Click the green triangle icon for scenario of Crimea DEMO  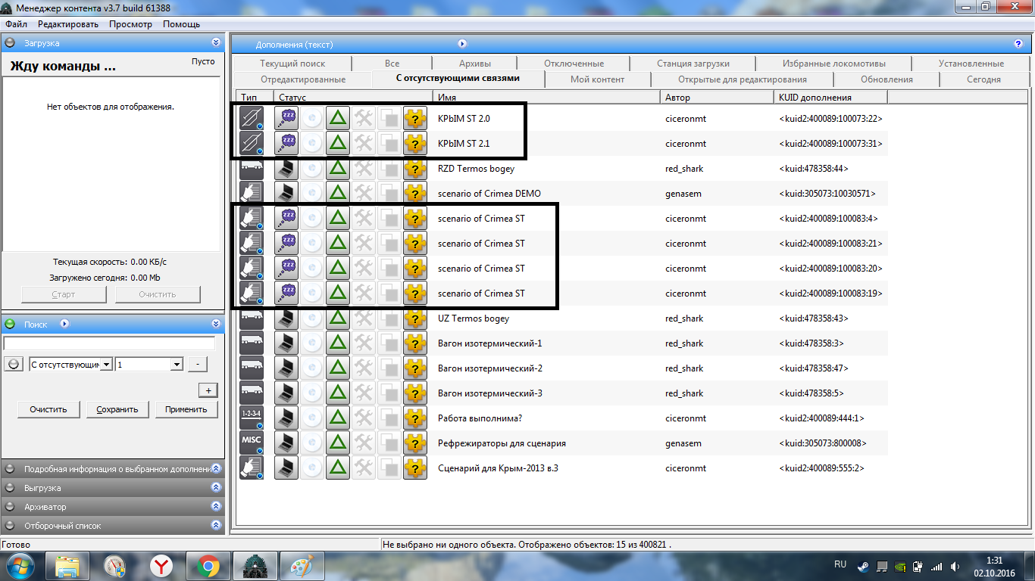click(x=338, y=193)
